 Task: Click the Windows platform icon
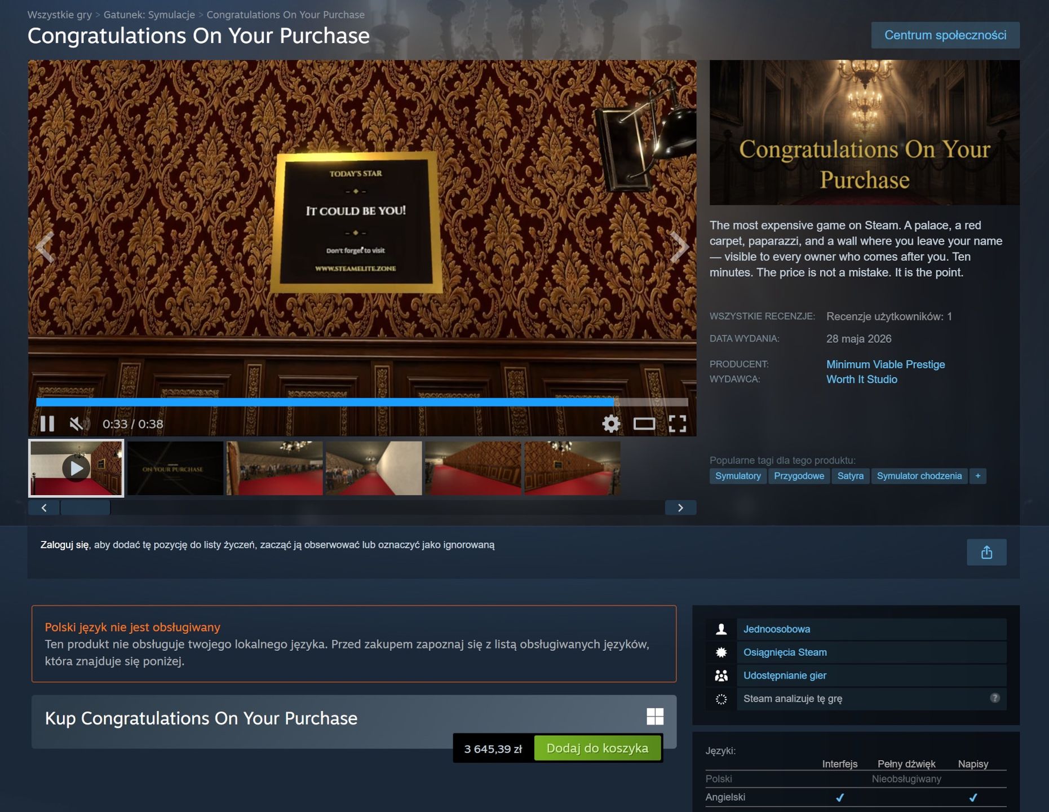[655, 717]
